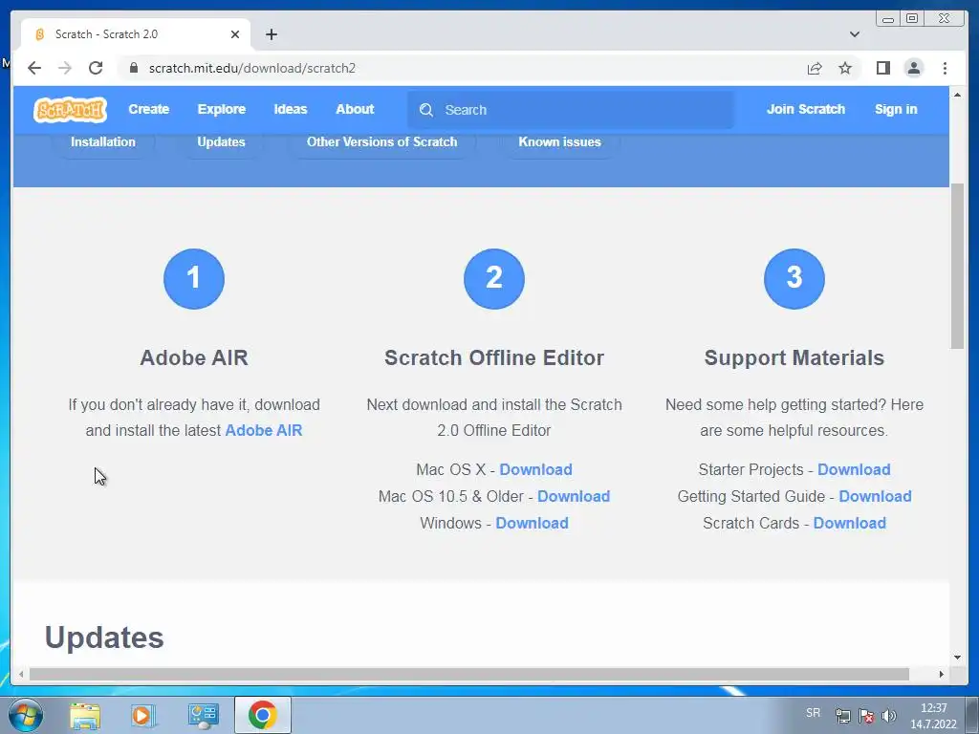The height and width of the screenshot is (734, 979).
Task: Click the horizontal scrollbar left arrow
Action: click(21, 674)
